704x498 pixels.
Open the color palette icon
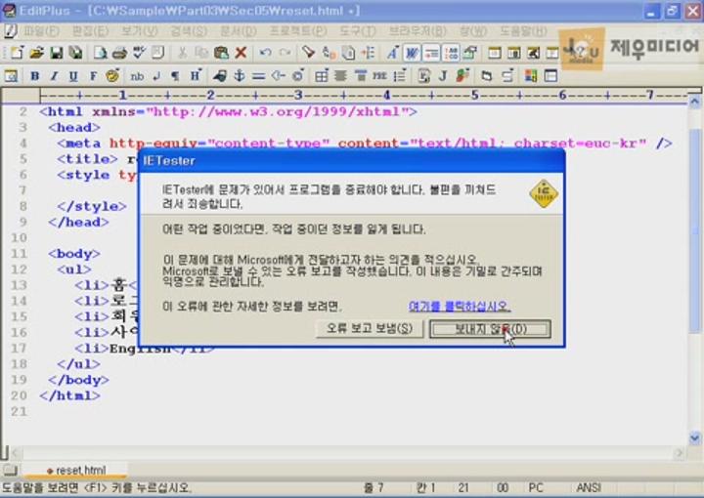(112, 76)
